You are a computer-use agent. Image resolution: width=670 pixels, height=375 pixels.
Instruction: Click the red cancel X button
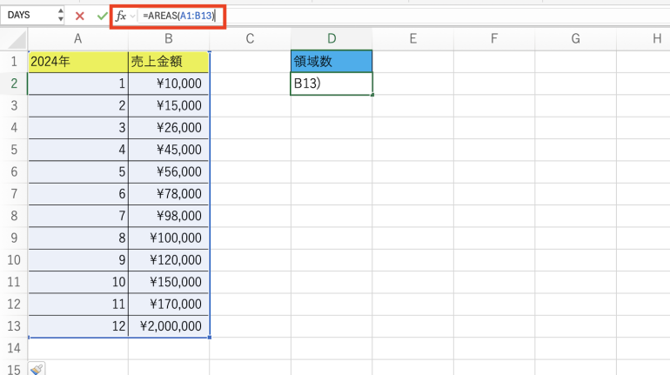click(80, 16)
